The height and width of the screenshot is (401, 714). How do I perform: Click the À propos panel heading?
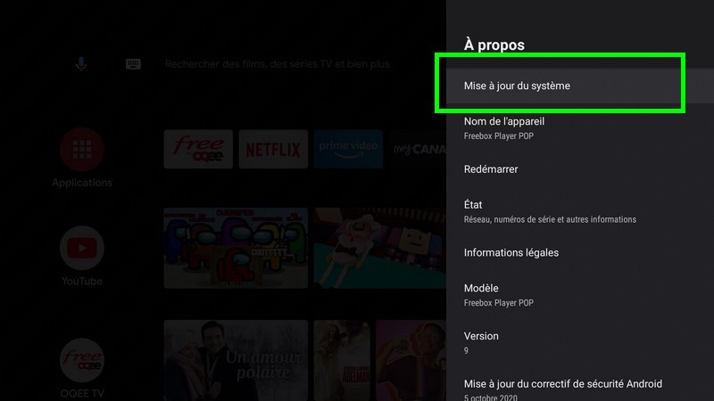494,45
